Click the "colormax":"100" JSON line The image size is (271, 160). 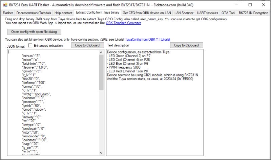point(35,140)
